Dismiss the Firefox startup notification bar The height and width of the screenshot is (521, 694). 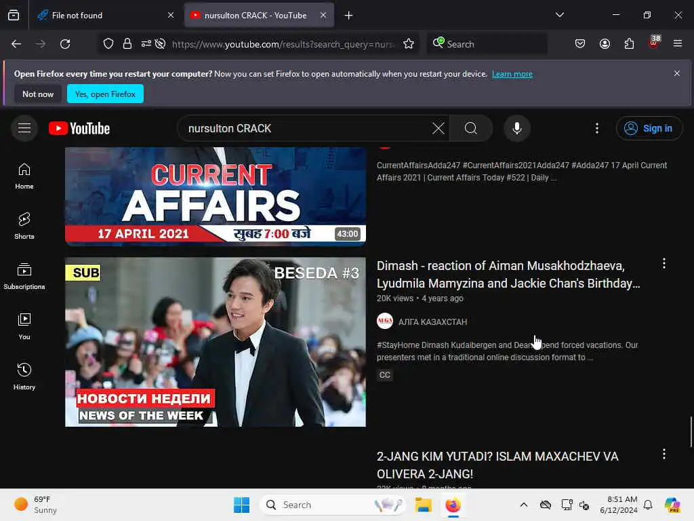coord(677,73)
